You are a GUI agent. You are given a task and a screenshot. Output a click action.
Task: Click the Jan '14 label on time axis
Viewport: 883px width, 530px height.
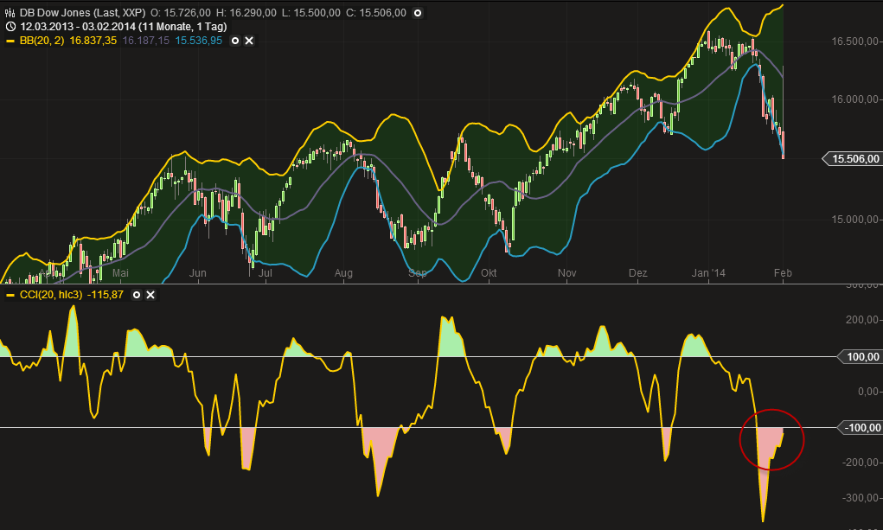[x=708, y=273]
